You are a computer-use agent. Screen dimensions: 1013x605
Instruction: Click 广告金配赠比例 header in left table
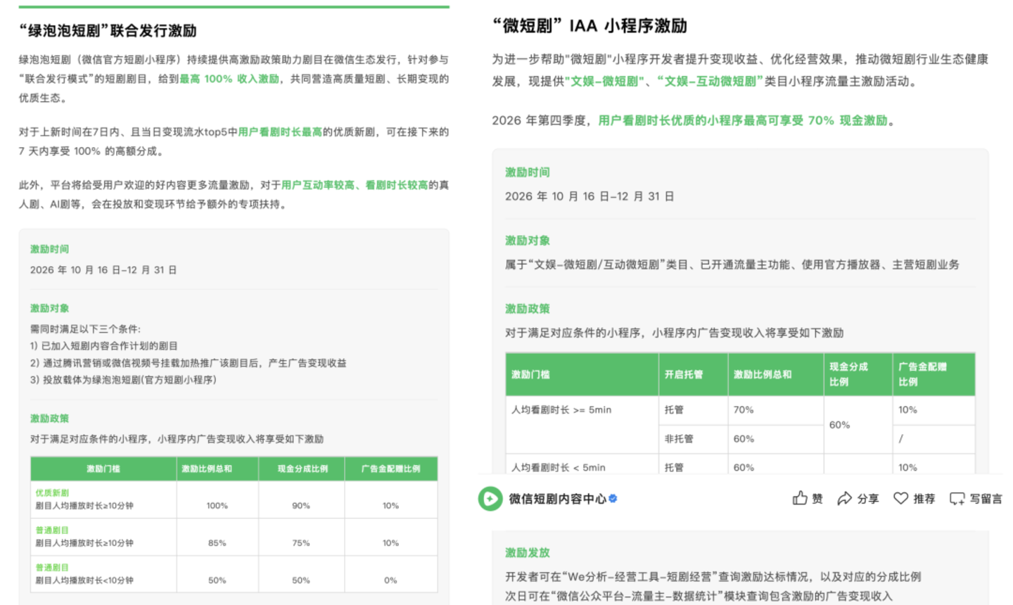[x=390, y=469]
